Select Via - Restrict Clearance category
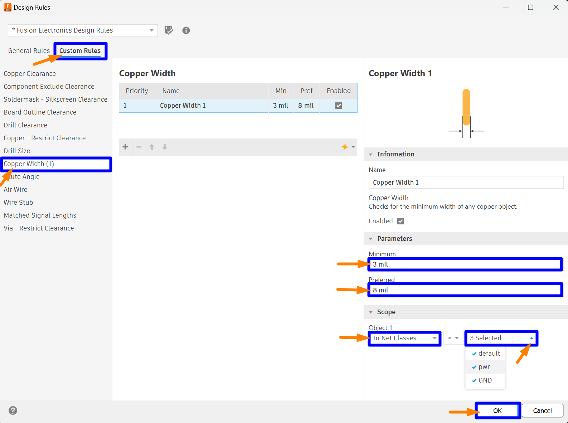Viewport: 568px width, 423px height. point(39,228)
